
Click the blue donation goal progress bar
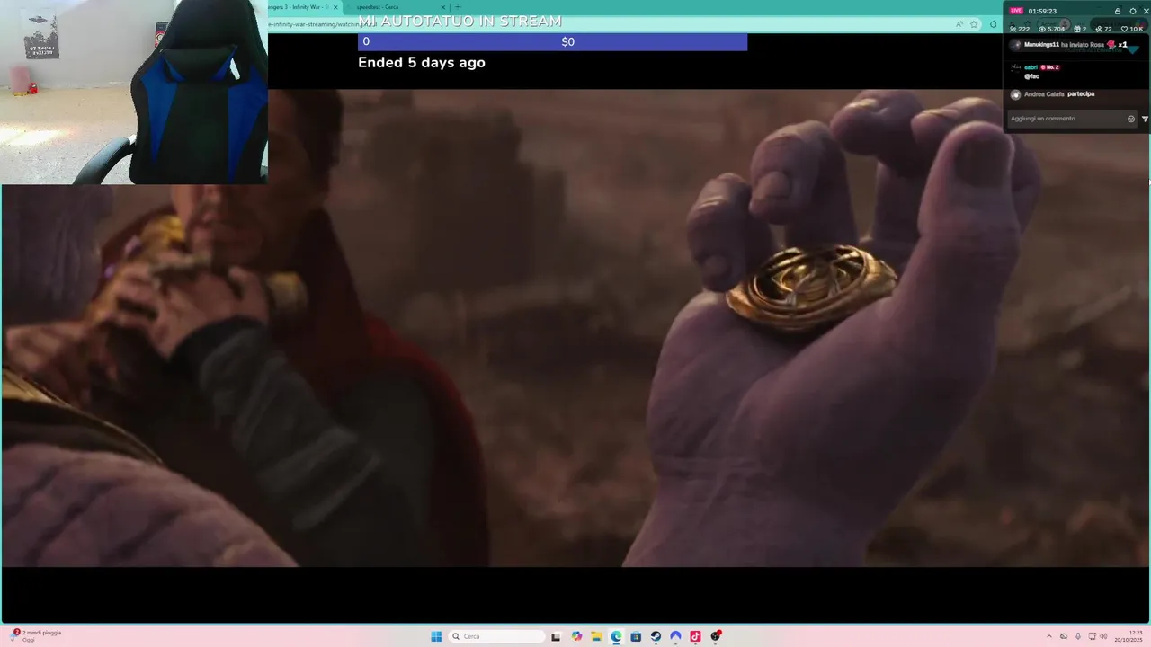pos(552,41)
